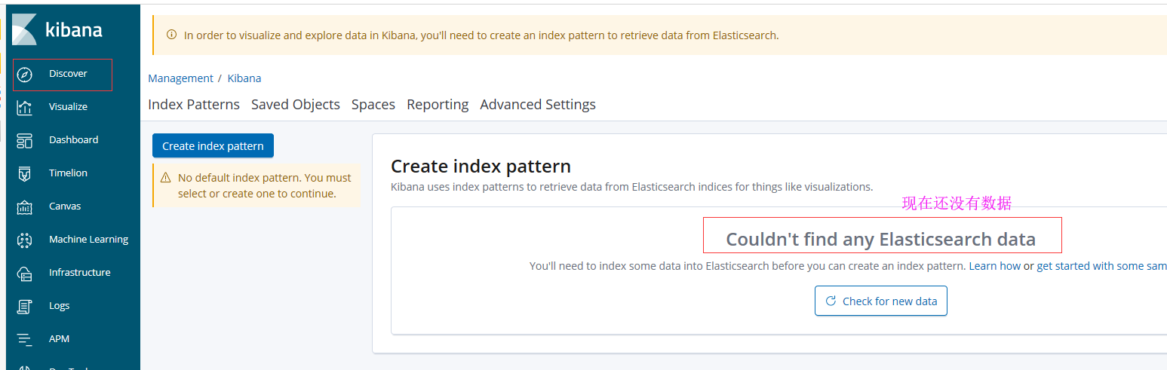The height and width of the screenshot is (370, 1167).
Task: Click the Check for new data button
Action: [881, 301]
